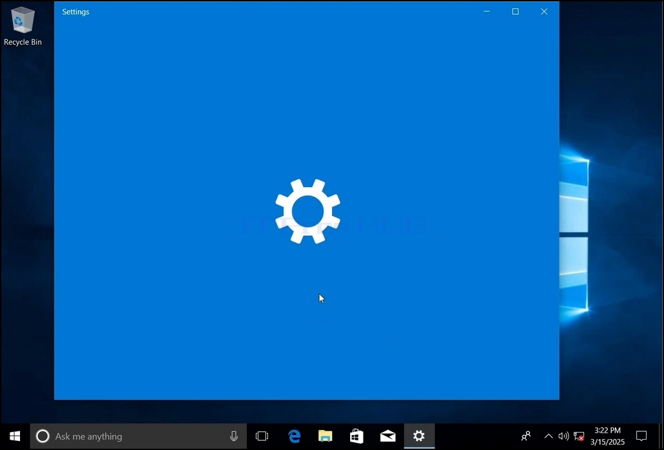Select the Settings gear taskbar button

[x=419, y=436]
